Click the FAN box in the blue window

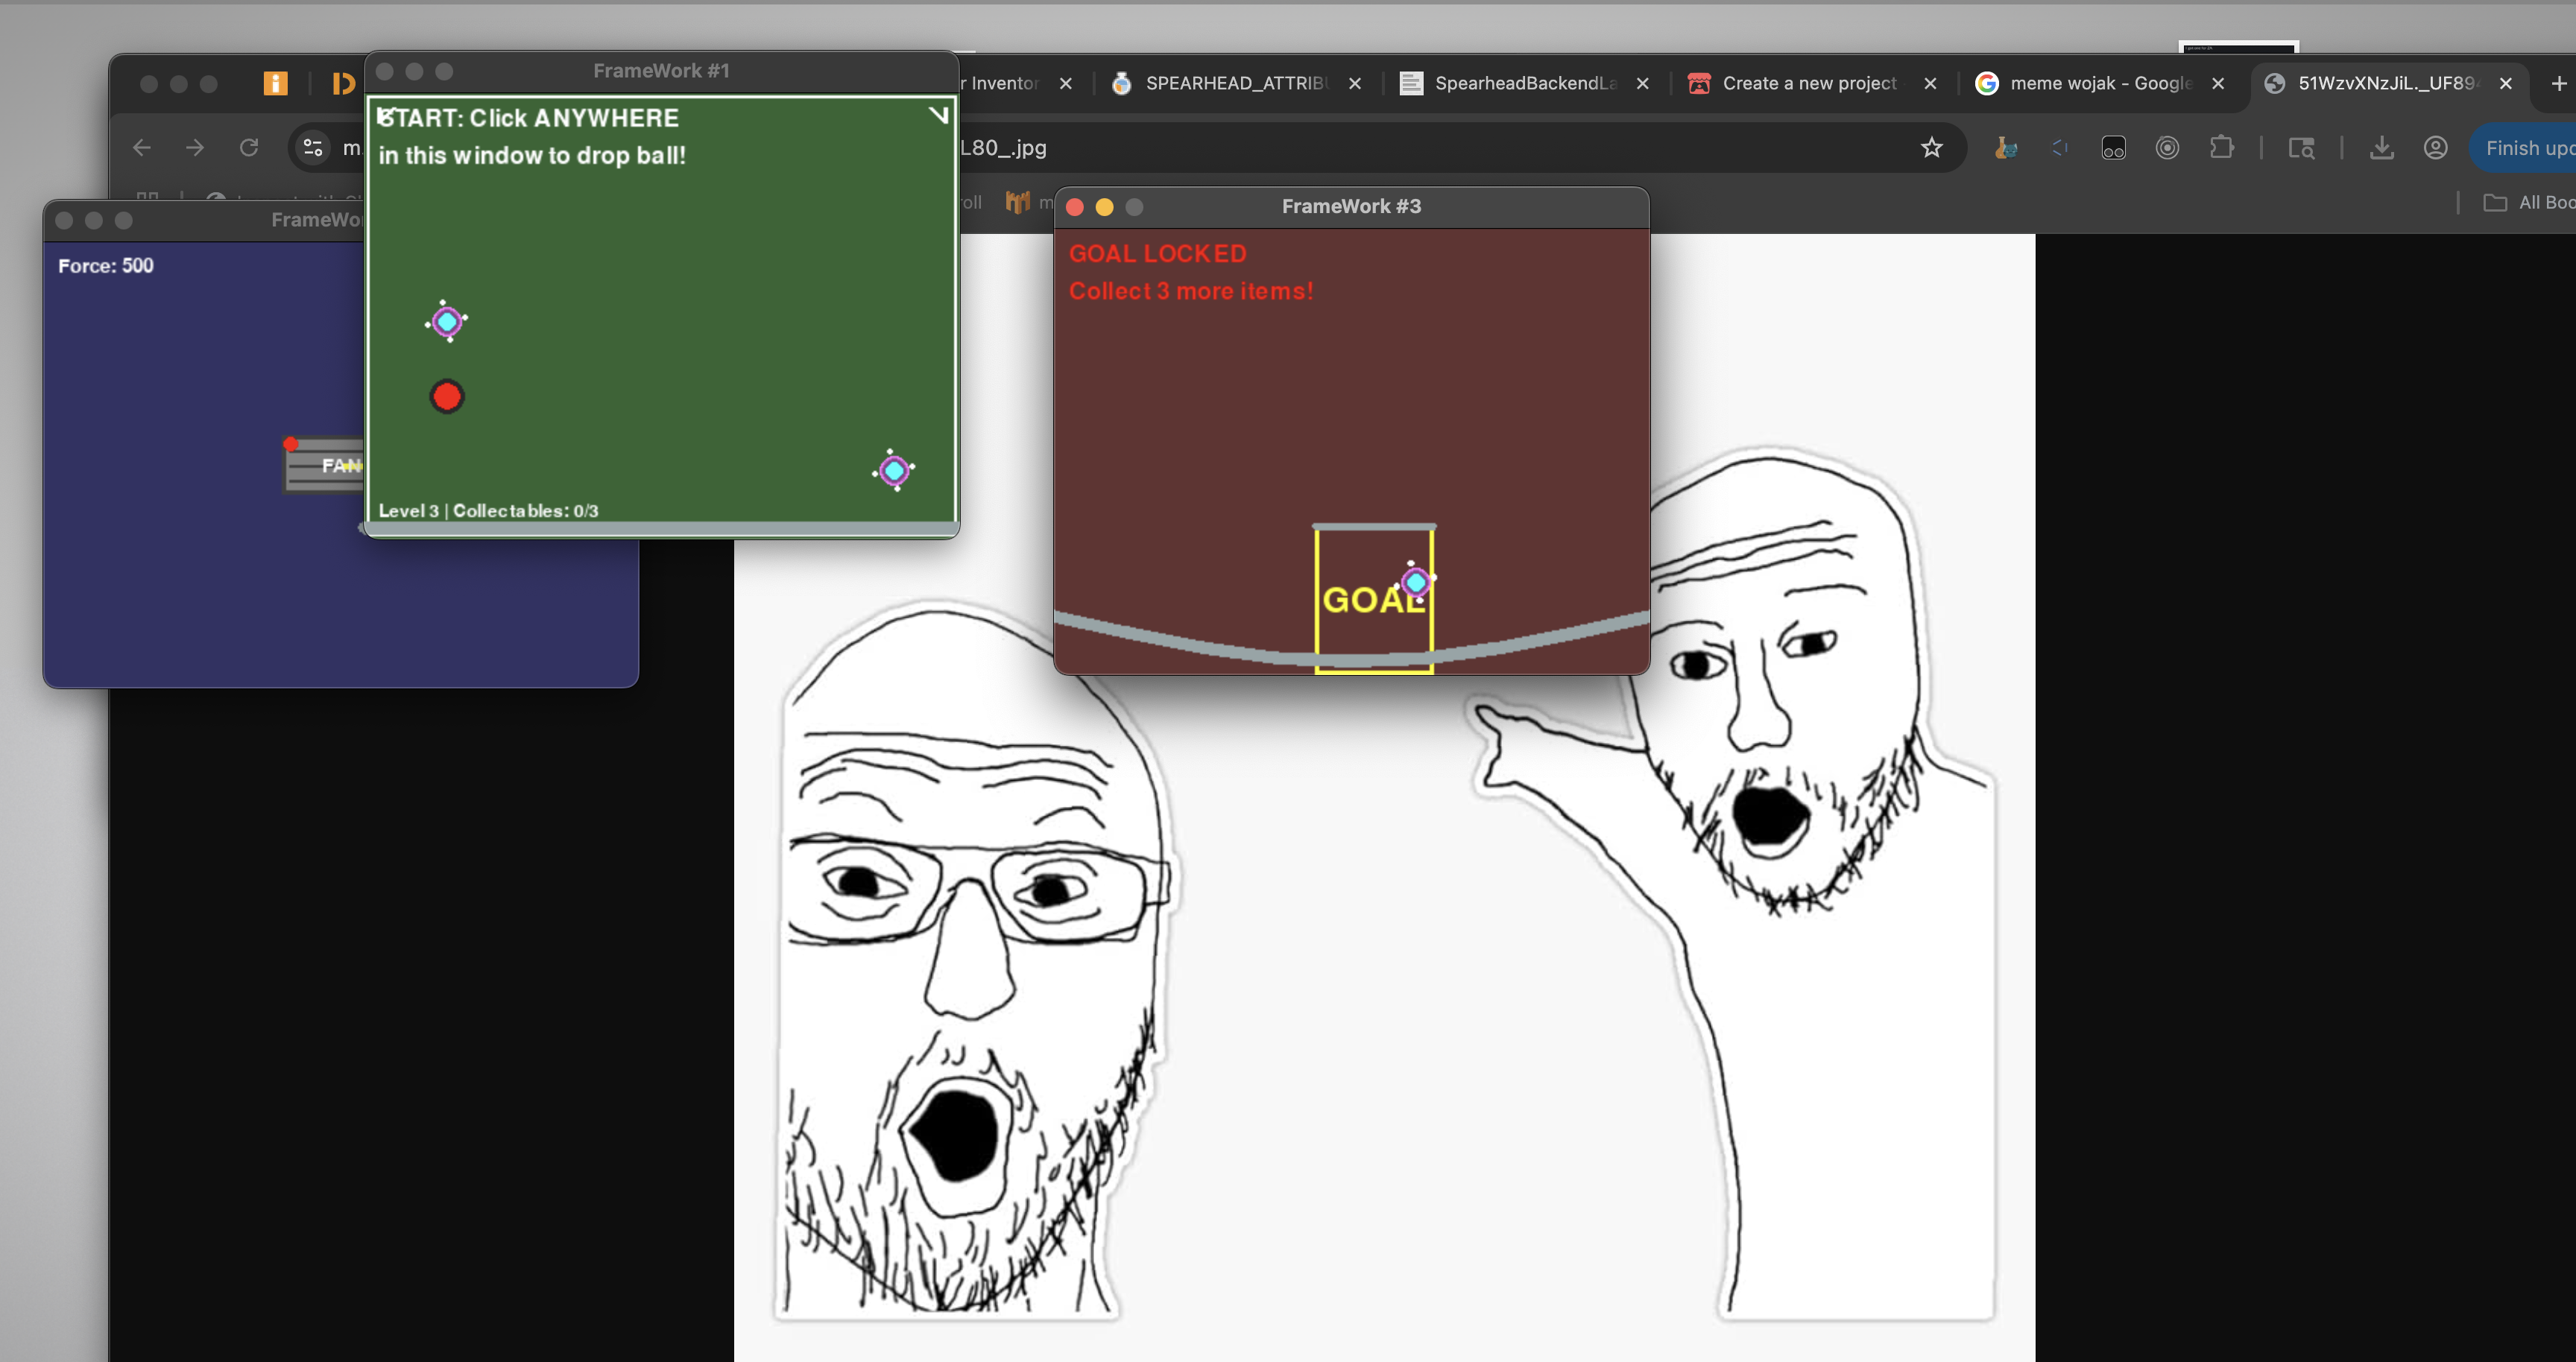[323, 466]
